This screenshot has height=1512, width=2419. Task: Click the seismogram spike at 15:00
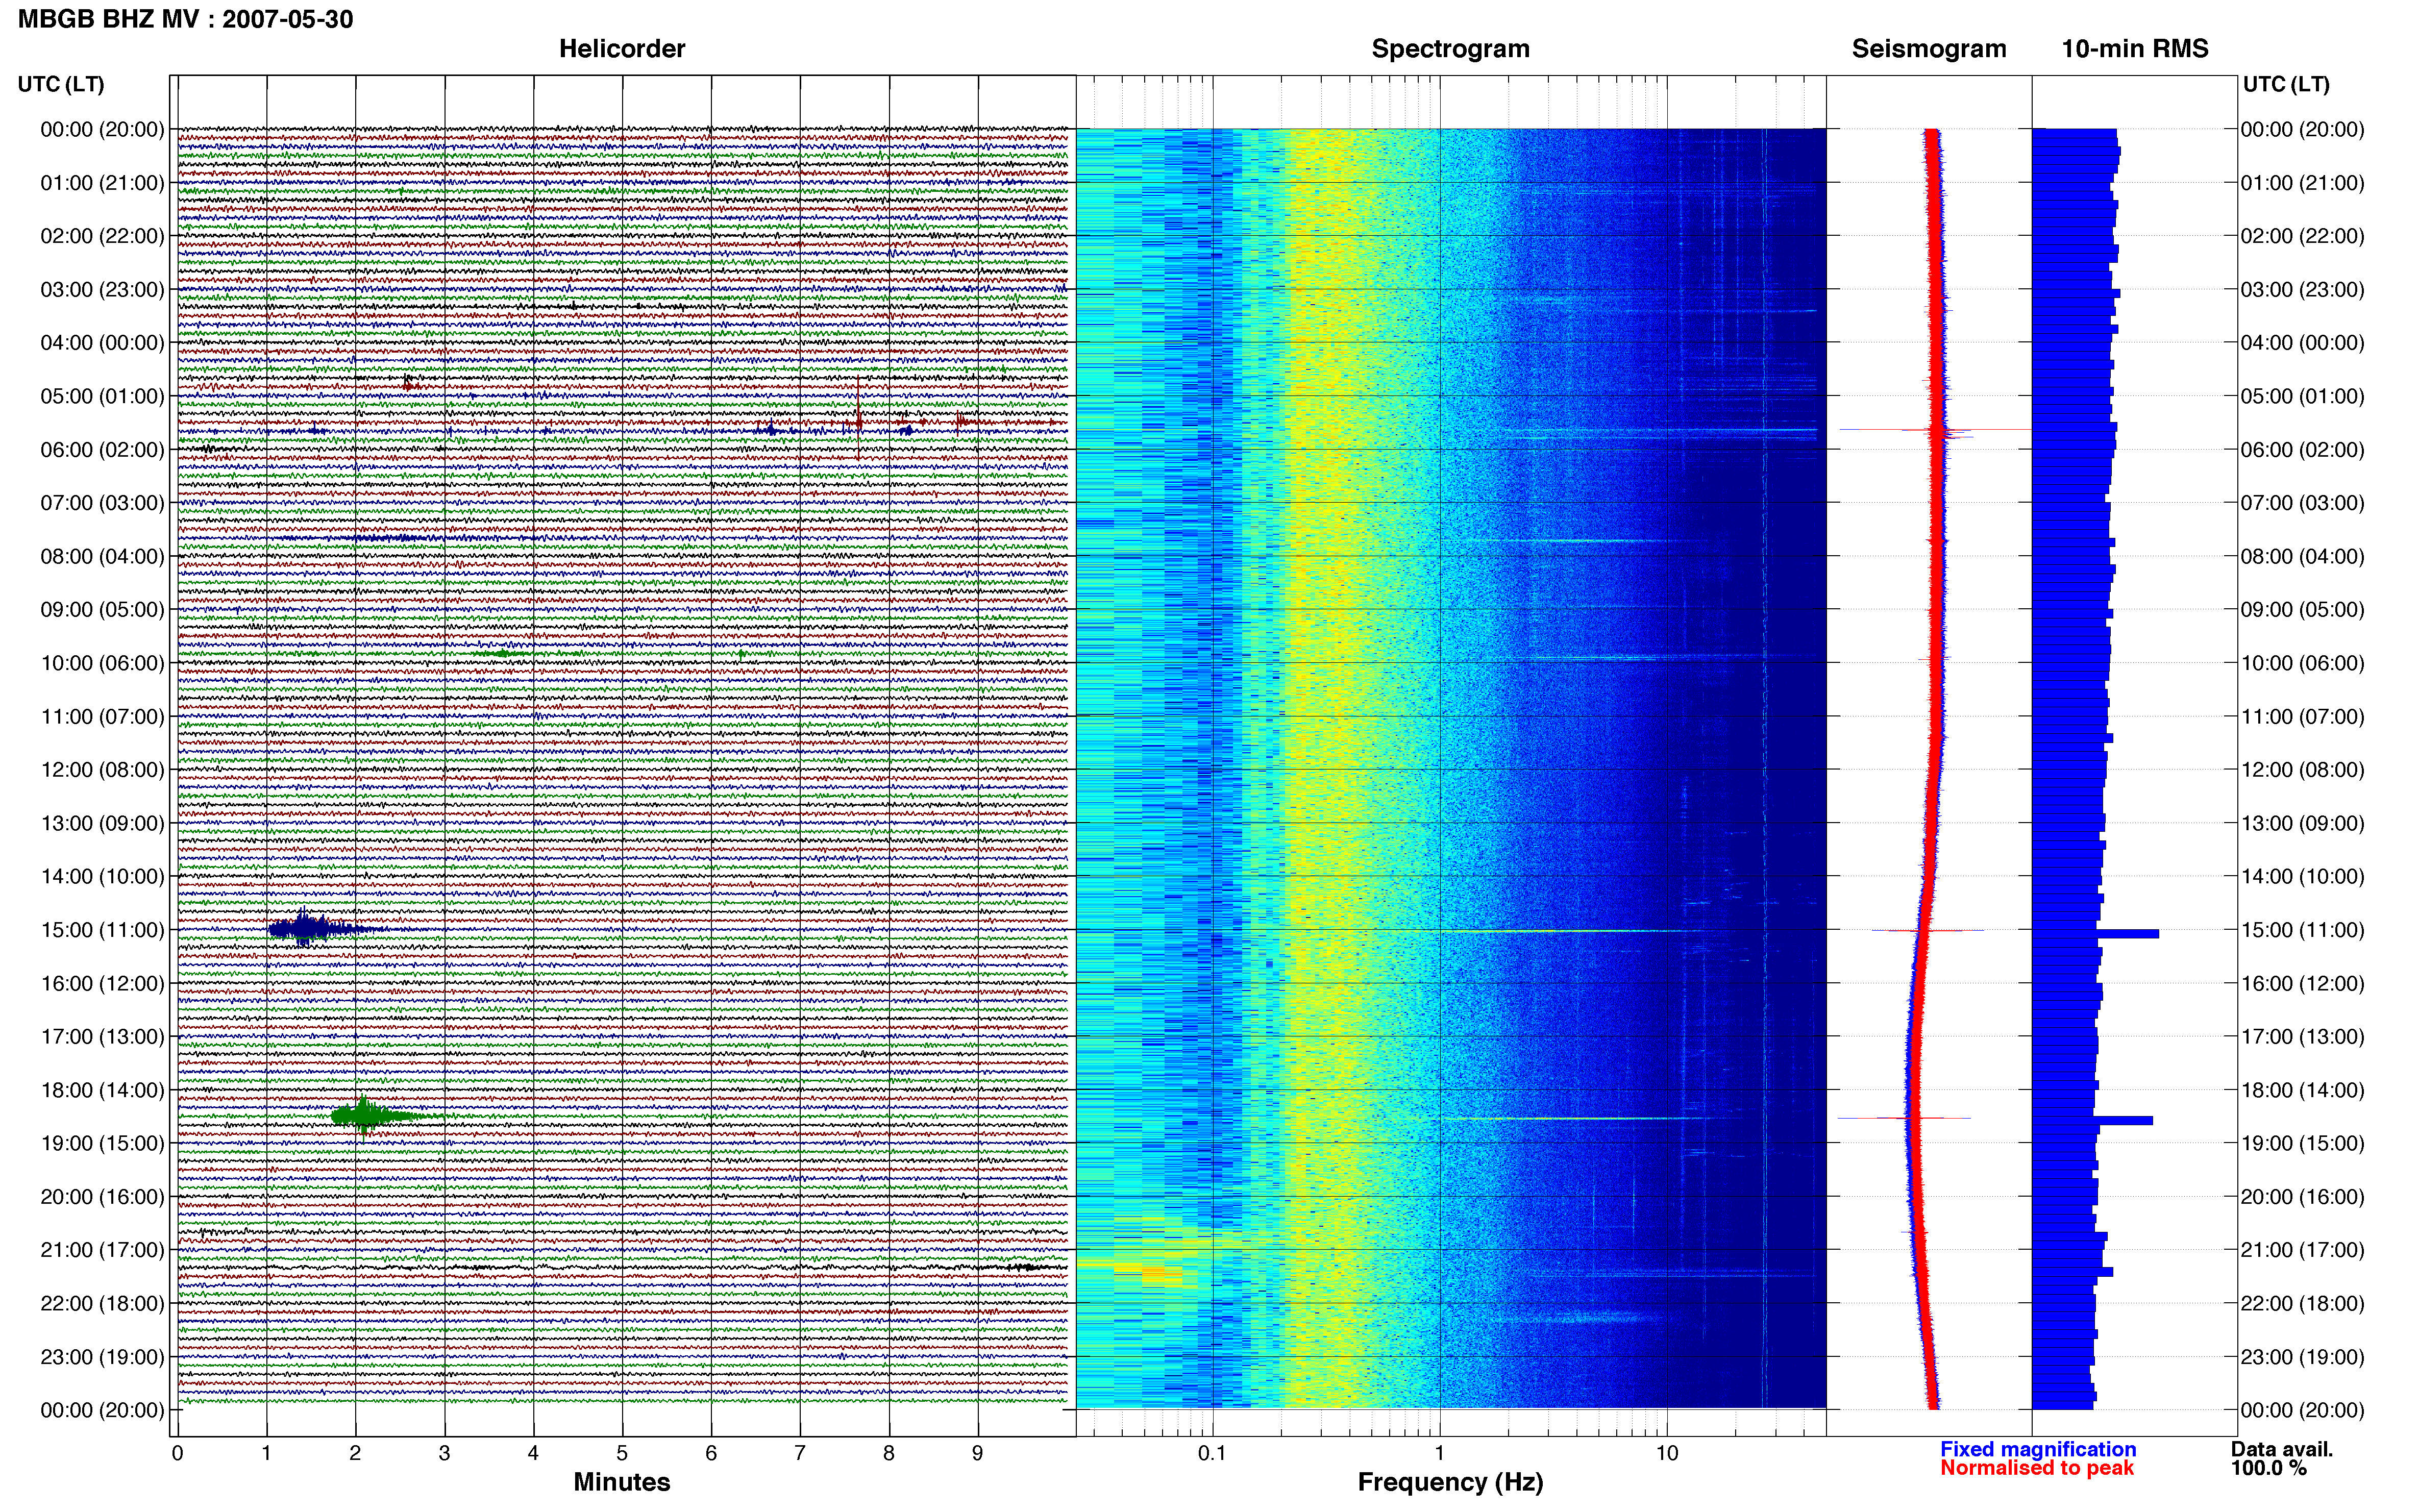pos(1928,931)
